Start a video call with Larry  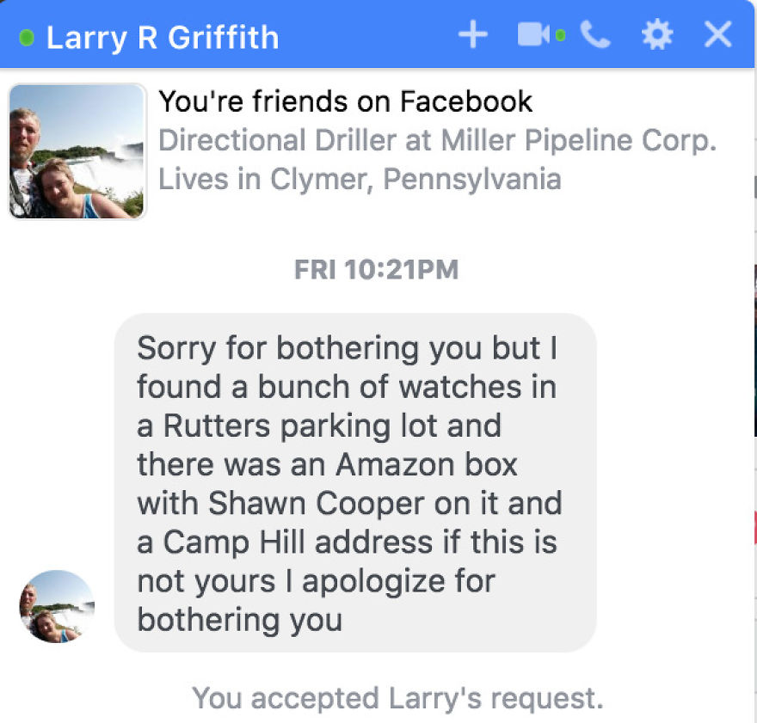pyautogui.click(x=532, y=34)
